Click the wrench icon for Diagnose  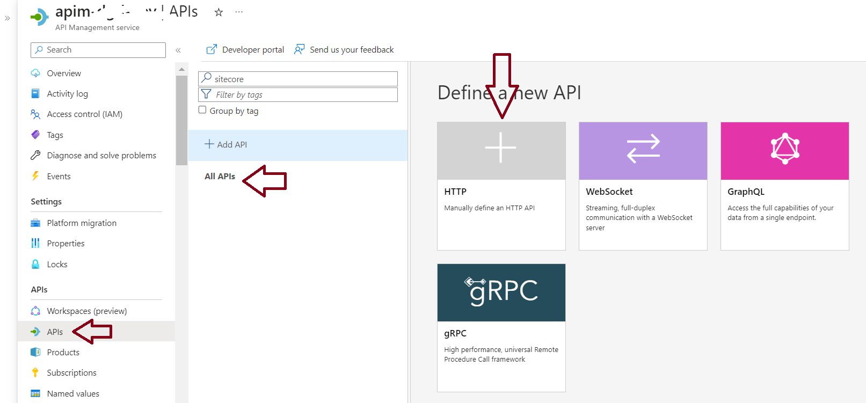[x=35, y=155]
